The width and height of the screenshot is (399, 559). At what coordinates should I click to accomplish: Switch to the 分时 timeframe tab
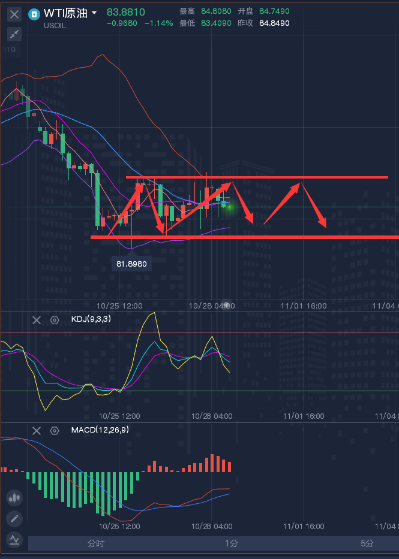coord(95,543)
